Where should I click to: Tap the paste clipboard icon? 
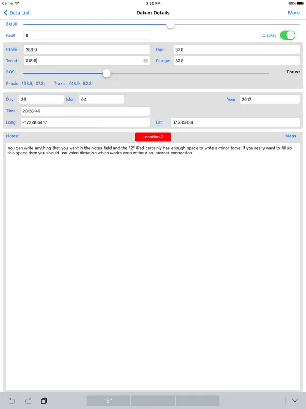click(44, 400)
